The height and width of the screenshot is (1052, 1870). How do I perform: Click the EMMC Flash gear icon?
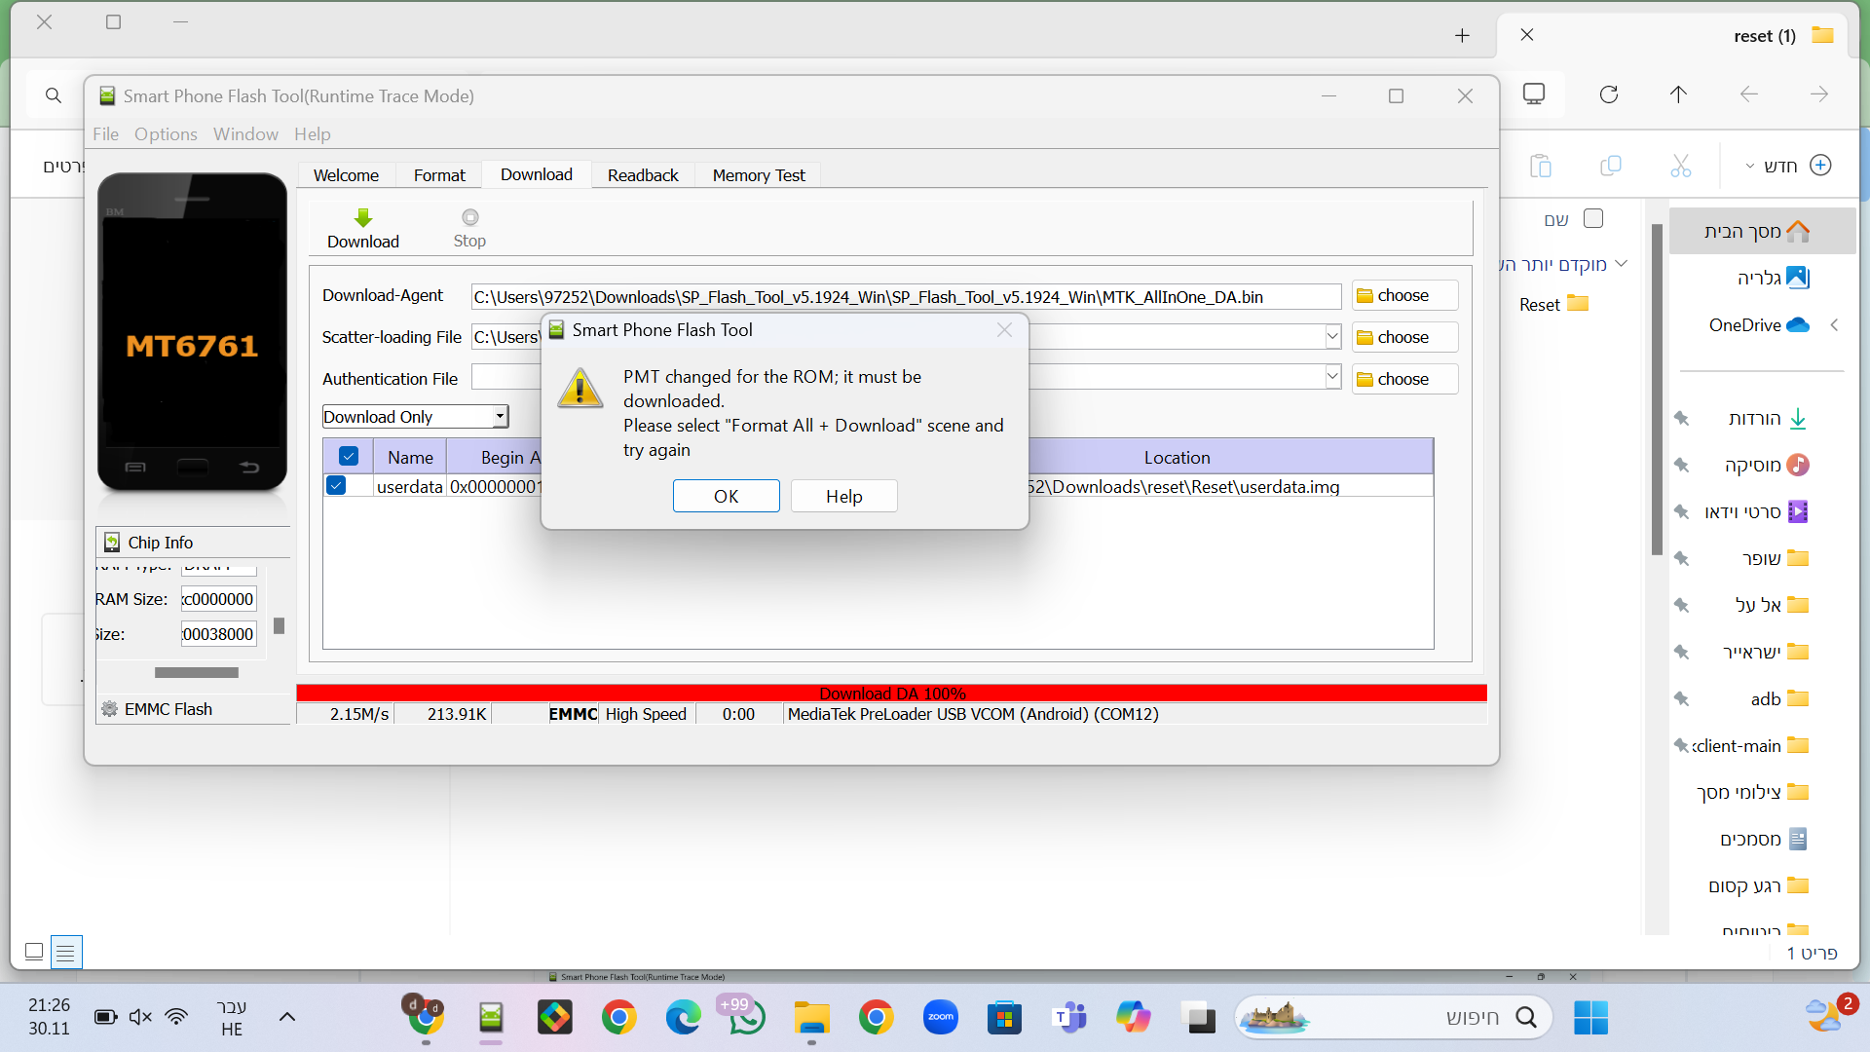point(110,709)
